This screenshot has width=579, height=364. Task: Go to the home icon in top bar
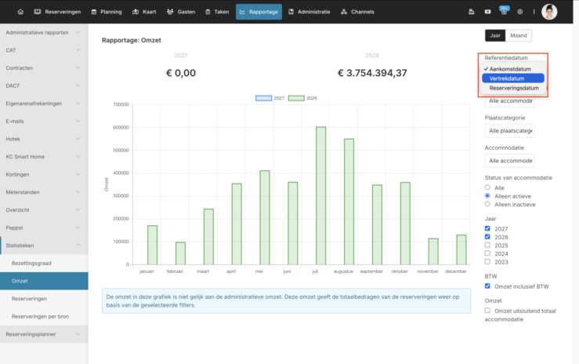pos(20,12)
